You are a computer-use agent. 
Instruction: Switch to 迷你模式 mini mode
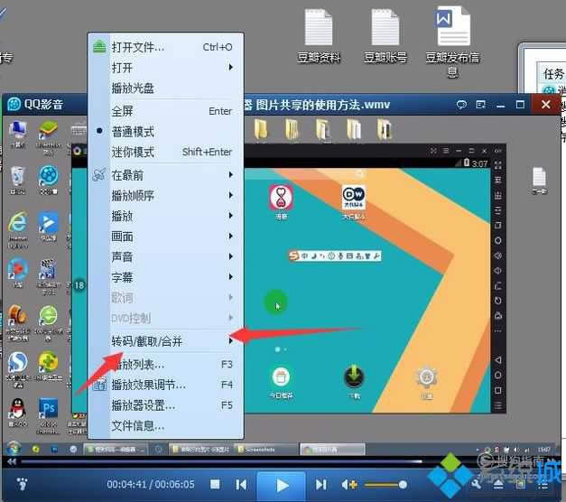click(166, 152)
